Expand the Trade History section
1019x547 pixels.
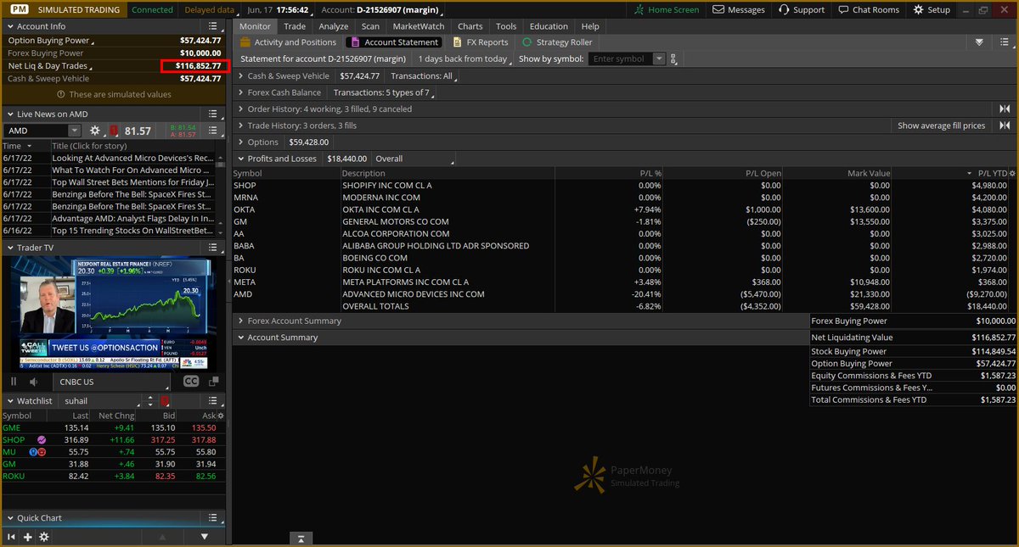[x=240, y=126]
